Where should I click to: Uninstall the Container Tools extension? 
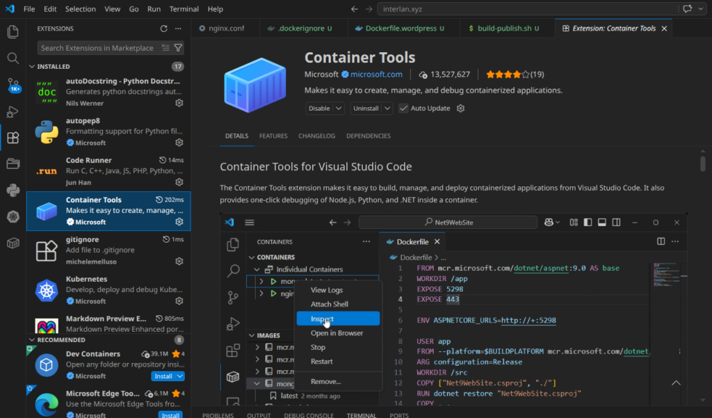(366, 108)
